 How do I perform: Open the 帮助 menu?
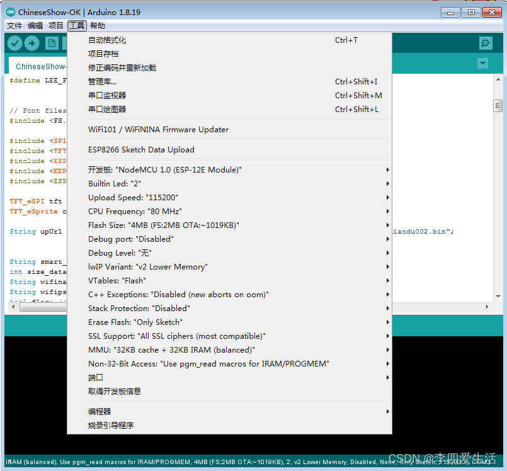pos(98,26)
